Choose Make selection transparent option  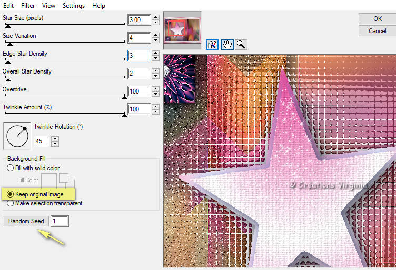(10, 203)
